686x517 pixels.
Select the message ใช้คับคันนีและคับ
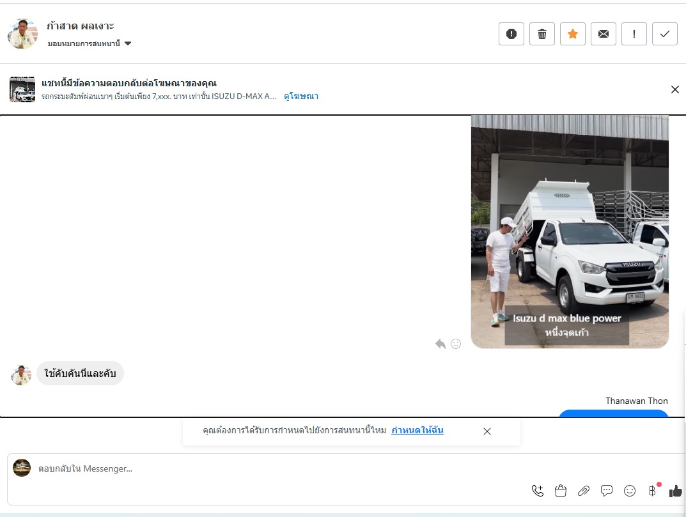(80, 374)
